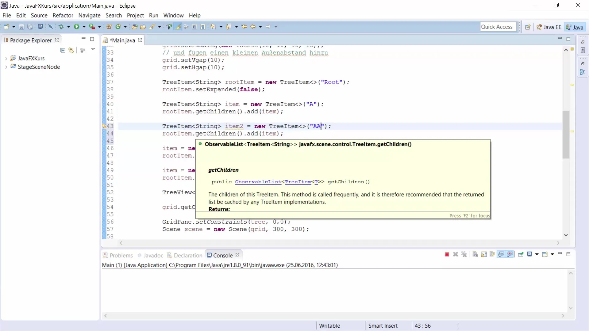Viewport: 589px width, 331px height.
Task: Open the Window menu
Action: pyautogui.click(x=173, y=15)
